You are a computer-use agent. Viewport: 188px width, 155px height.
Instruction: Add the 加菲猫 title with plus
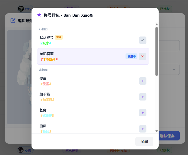(142, 97)
